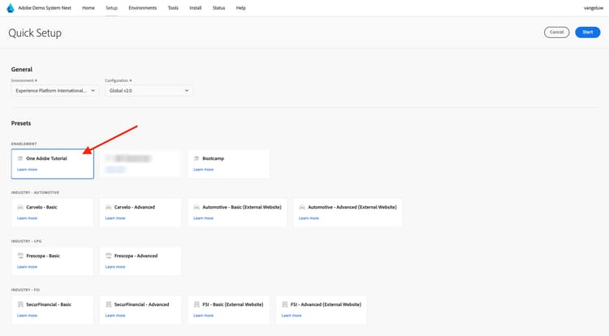This screenshot has height=336, width=609.
Task: Choose the Carvelo - Basic preset title
Action: click(x=41, y=207)
